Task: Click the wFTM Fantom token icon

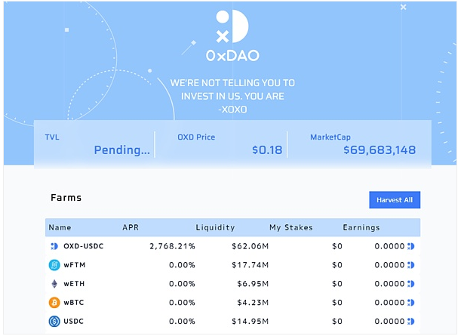Action: (54, 265)
